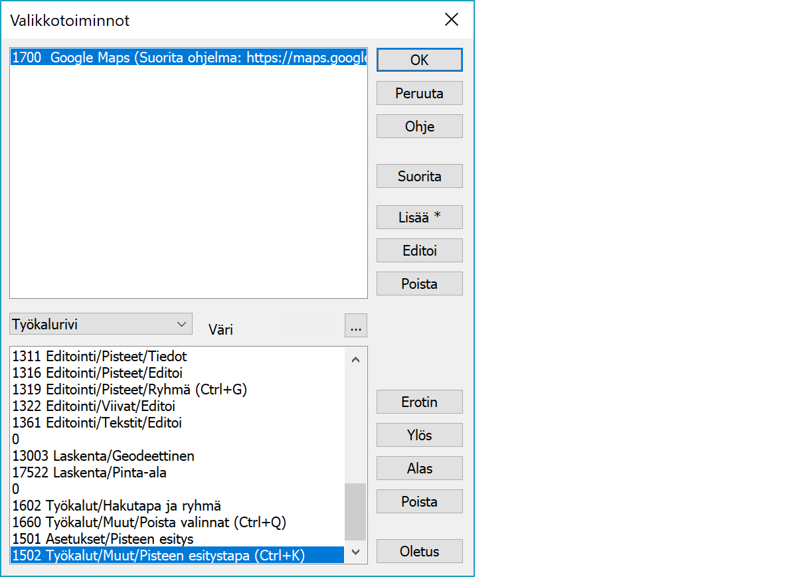This screenshot has height=577, width=797.
Task: Click the lower Poista button
Action: (x=419, y=502)
